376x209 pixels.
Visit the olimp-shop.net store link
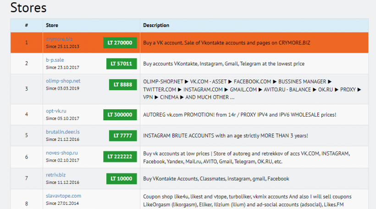63,81
